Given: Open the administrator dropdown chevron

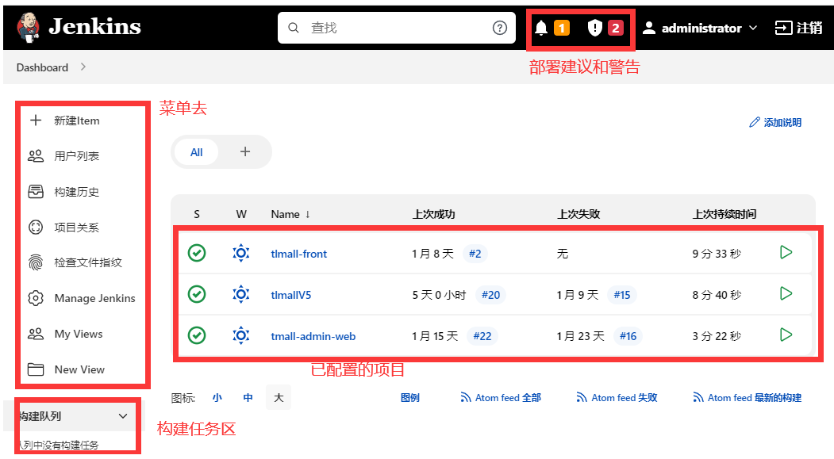Looking at the screenshot, I should [x=753, y=28].
